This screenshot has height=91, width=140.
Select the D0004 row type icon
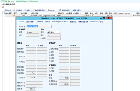[14, 16]
